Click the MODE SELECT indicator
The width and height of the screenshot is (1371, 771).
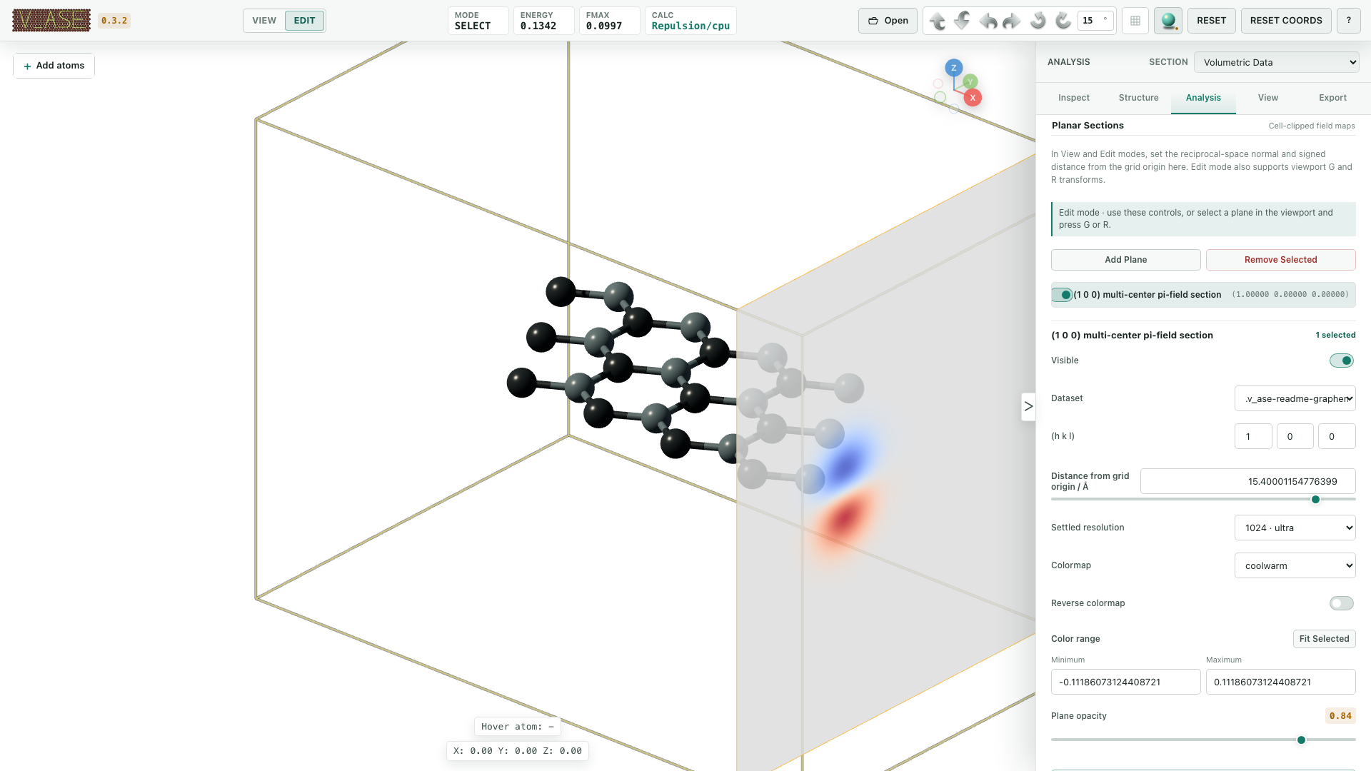click(478, 21)
